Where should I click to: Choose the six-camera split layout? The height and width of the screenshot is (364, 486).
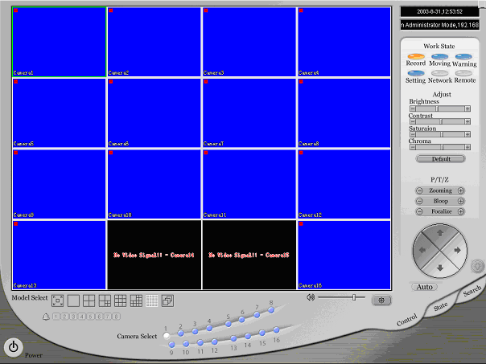tap(105, 301)
